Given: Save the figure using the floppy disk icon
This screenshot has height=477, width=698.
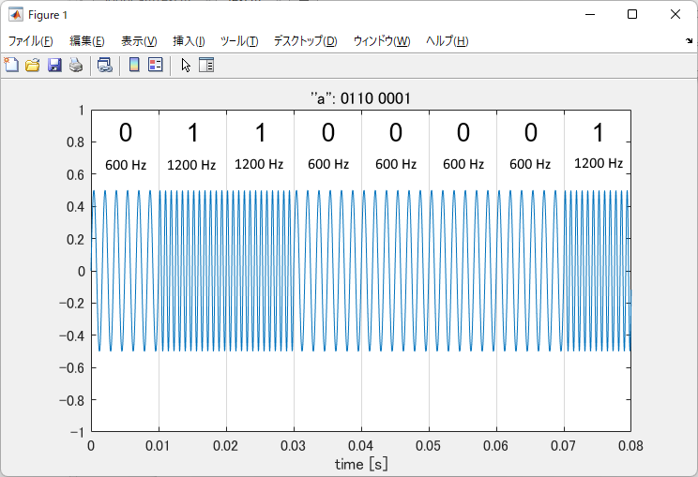Looking at the screenshot, I should click(x=54, y=65).
